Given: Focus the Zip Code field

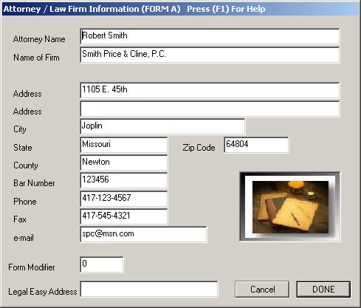Looking at the screenshot, I should pos(256,145).
